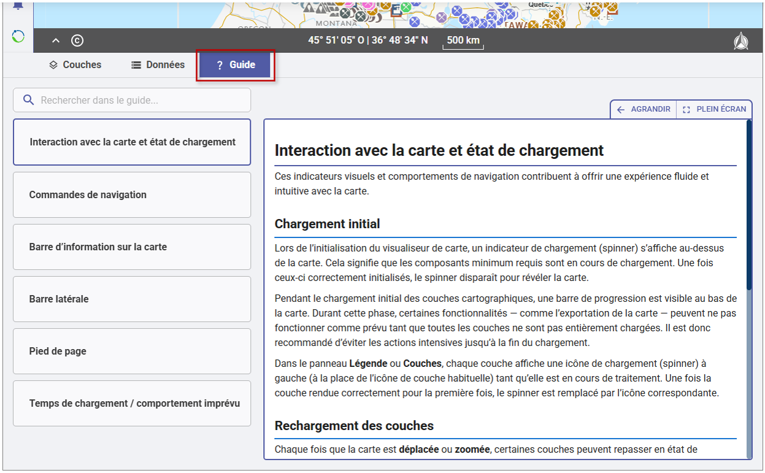Open Commandes de navigation guide section
The image size is (765, 473).
132,194
